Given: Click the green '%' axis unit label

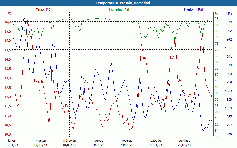Looking at the screenshot, I should click(x=217, y=14).
